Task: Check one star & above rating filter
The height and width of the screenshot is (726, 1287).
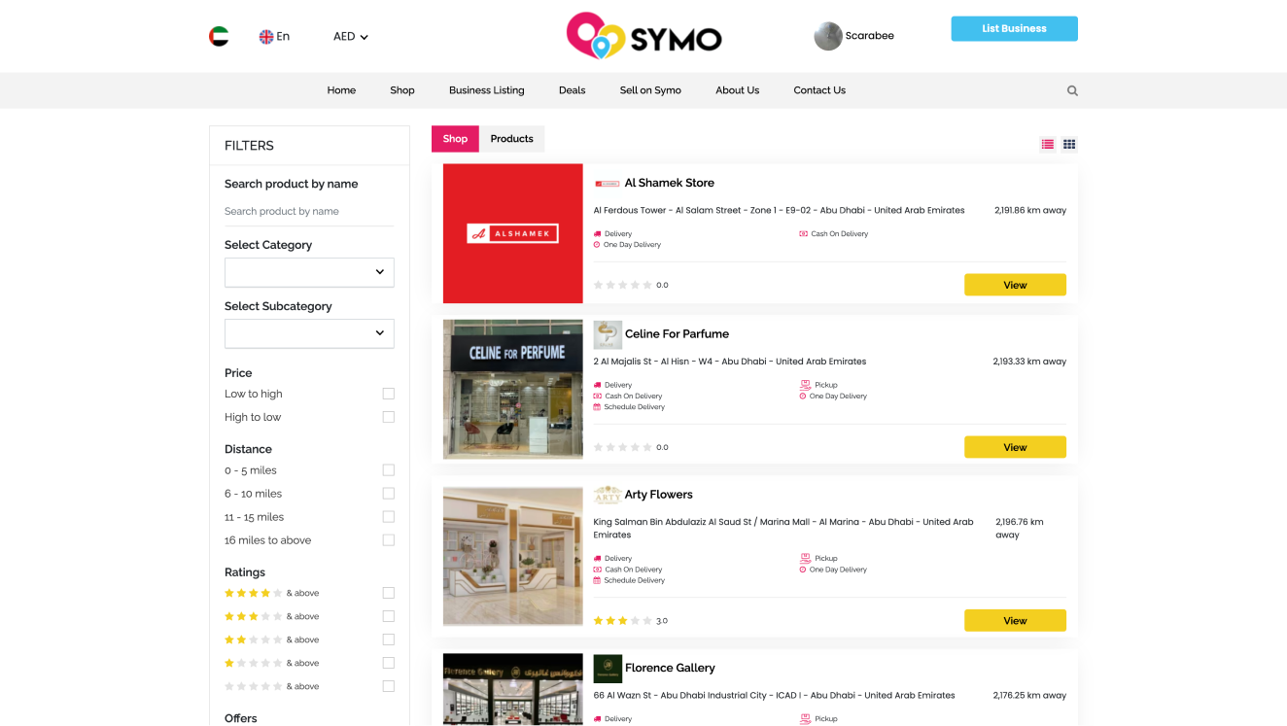Action: (x=389, y=663)
